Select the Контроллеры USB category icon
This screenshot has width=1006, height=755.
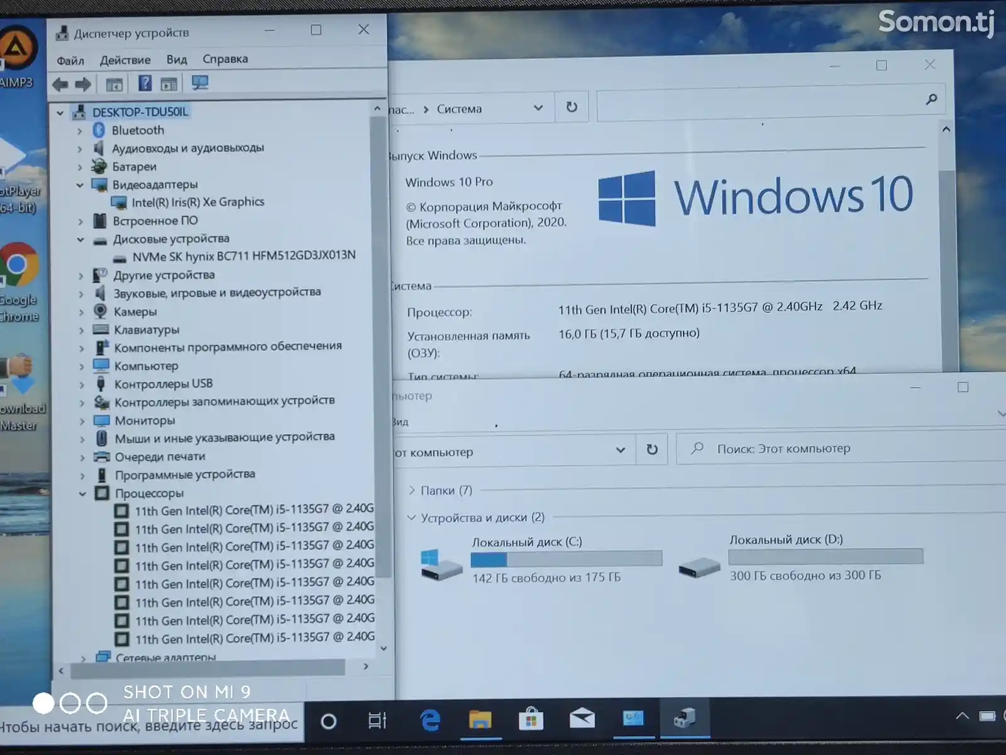pos(101,384)
